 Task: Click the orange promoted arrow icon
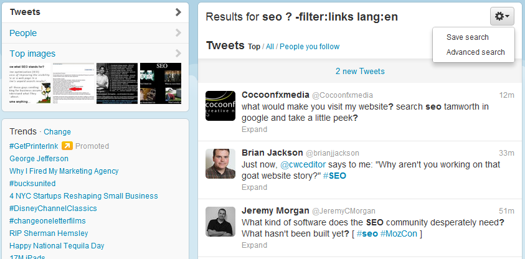pos(67,146)
